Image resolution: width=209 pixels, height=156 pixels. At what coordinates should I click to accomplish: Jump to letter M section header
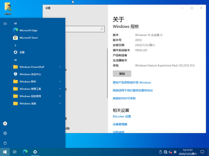[15, 24]
